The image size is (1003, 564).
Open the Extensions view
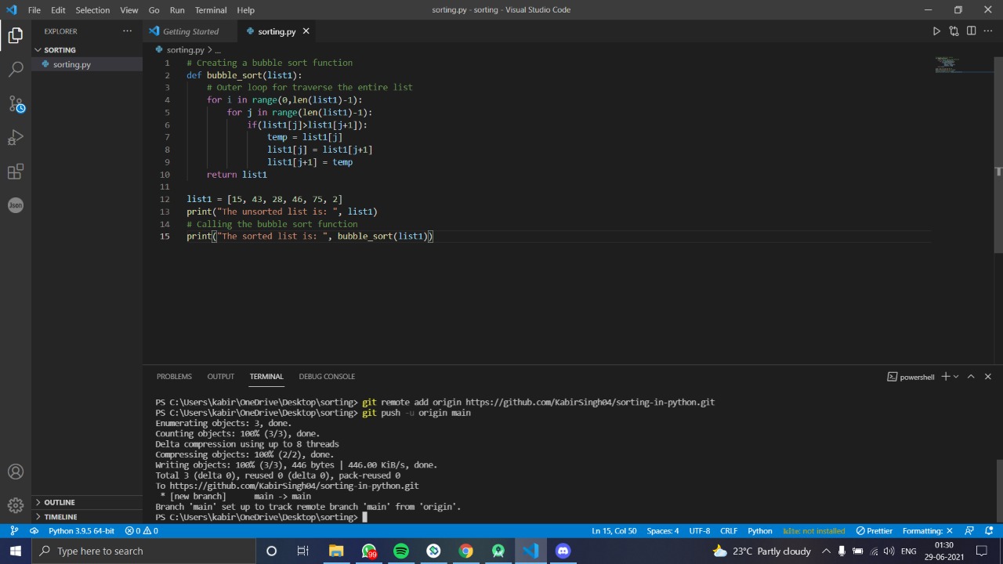point(16,172)
